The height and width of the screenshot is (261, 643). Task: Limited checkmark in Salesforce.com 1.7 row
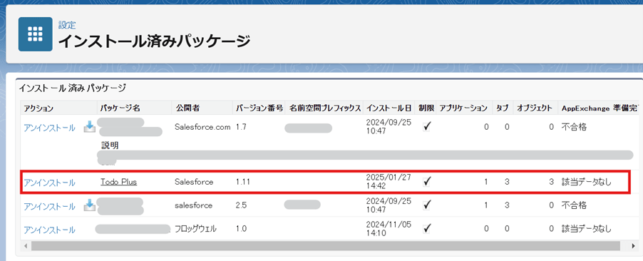coord(427,126)
